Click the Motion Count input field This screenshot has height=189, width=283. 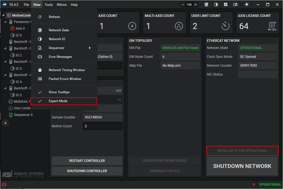[102, 126]
